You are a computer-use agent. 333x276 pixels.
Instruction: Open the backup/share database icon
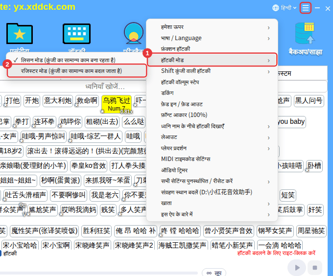305,33
